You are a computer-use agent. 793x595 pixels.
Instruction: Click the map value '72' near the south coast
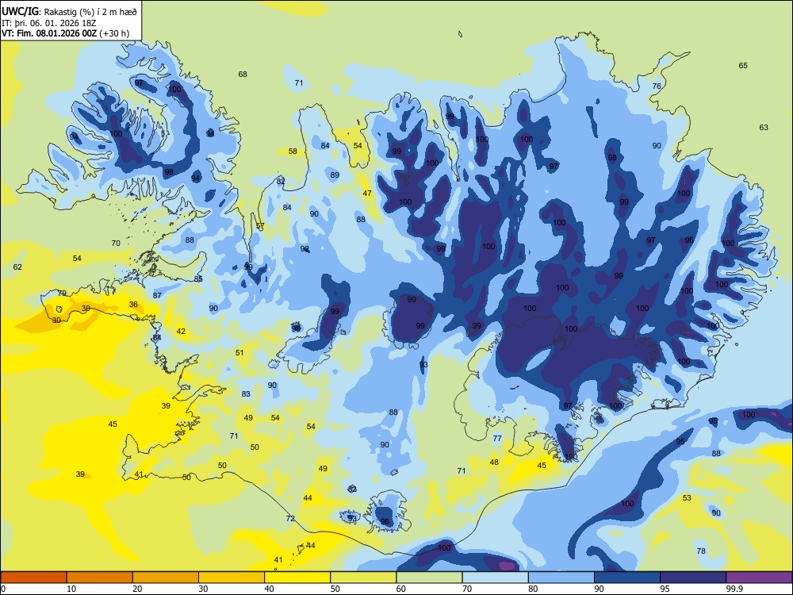coord(289,518)
